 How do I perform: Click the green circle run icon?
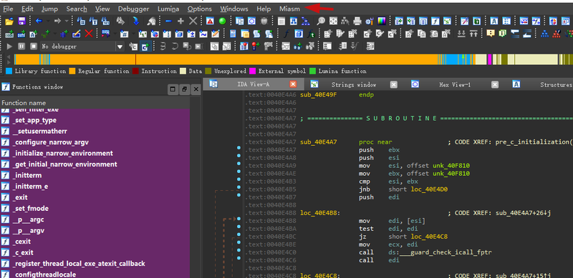(222, 21)
